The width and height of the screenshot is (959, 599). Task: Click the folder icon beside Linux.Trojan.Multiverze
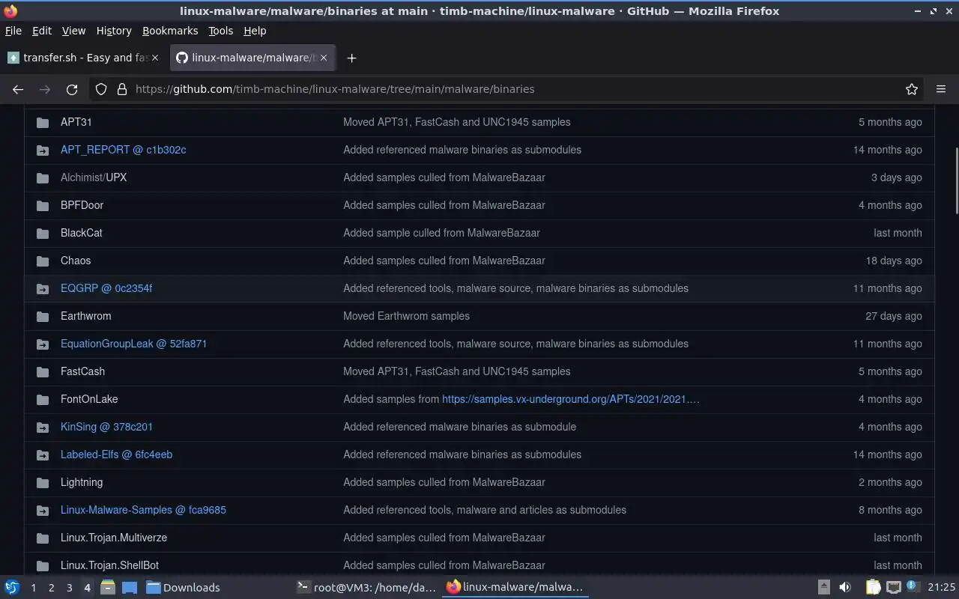coord(43,538)
